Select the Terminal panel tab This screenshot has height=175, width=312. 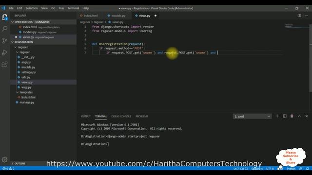(101, 116)
